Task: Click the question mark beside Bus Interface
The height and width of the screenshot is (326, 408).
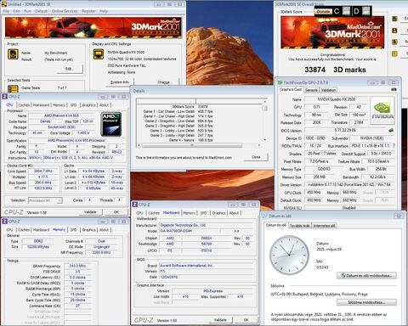Action: (x=394, y=145)
